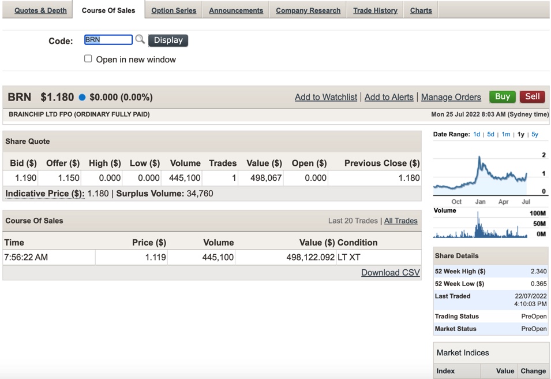
Task: Click the Surplus Volume 34,760 text
Action: 164,194
